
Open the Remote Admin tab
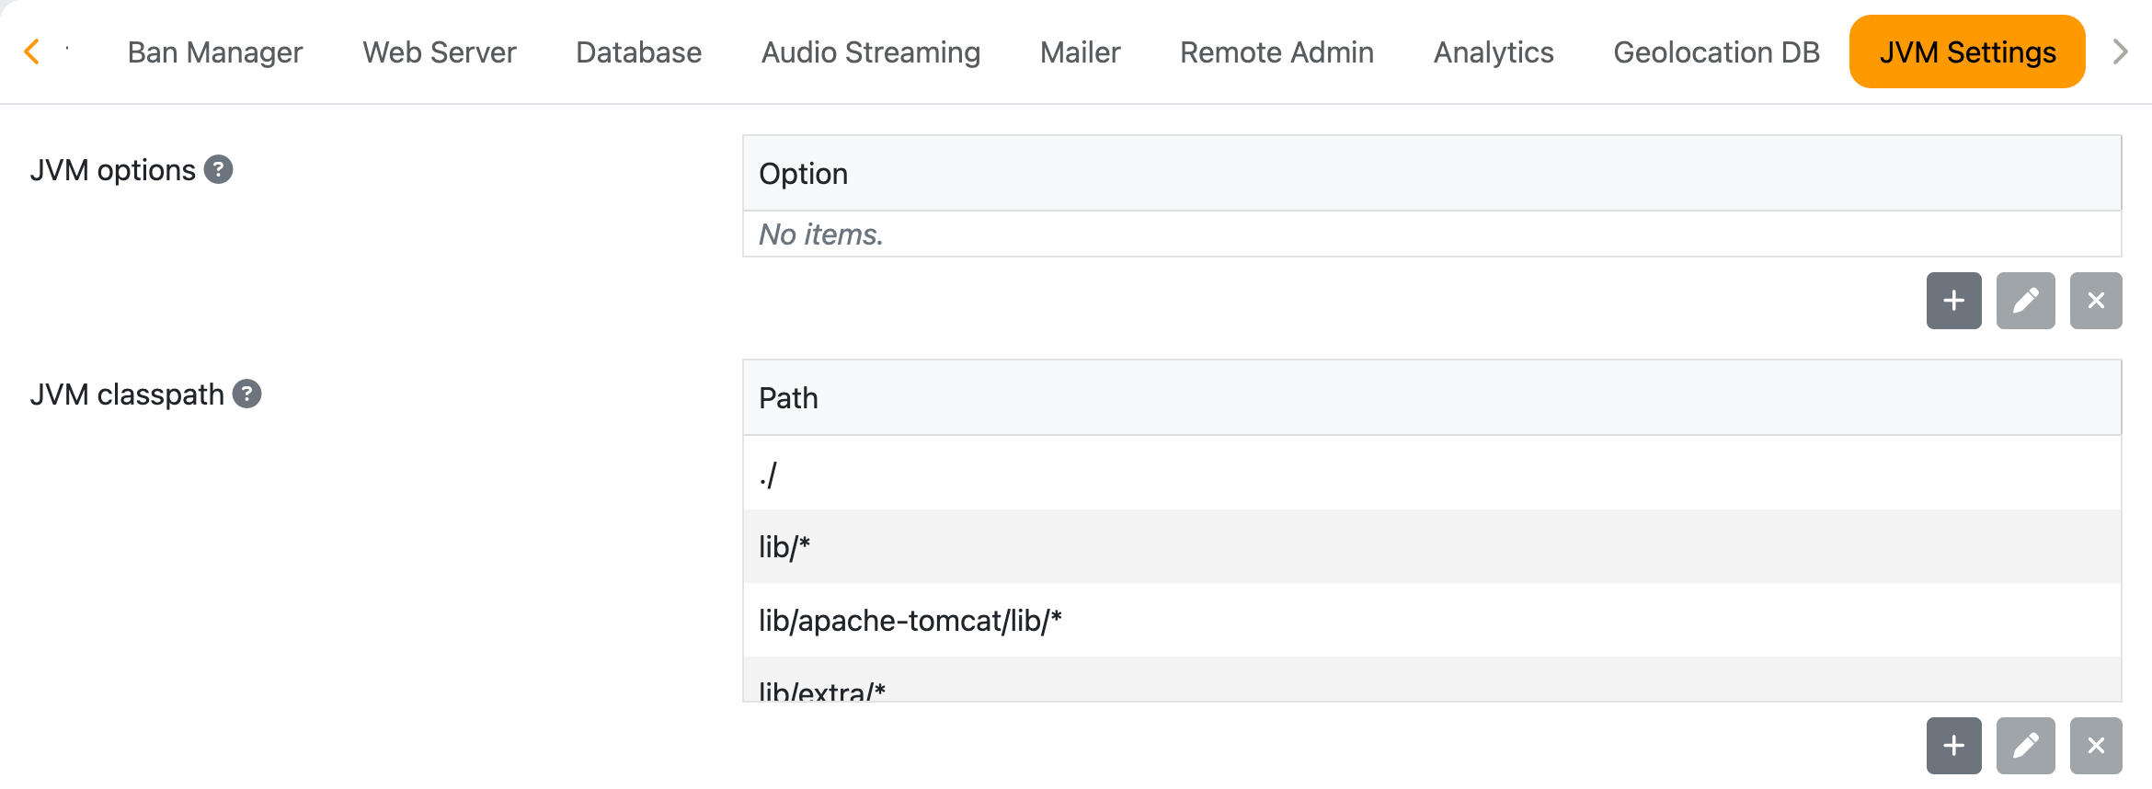coord(1276,51)
